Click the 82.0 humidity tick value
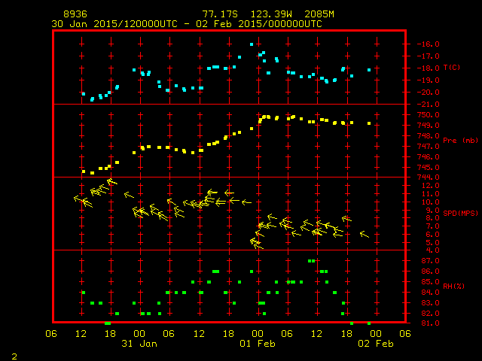 tap(430, 314)
